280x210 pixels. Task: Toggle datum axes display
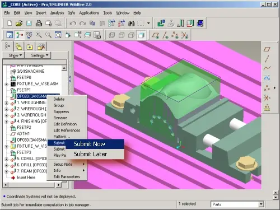click(165, 35)
